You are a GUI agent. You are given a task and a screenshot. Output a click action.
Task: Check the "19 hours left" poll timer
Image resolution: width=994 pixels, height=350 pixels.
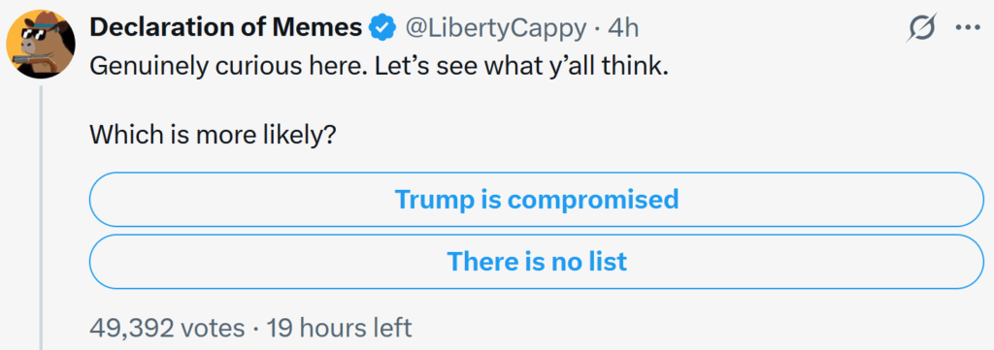coord(339,328)
